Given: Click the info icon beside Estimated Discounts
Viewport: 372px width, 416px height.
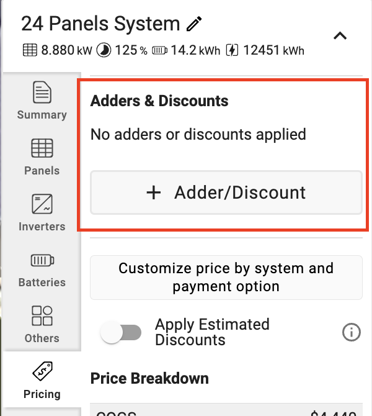Looking at the screenshot, I should (352, 332).
